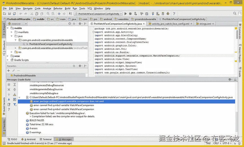The height and width of the screenshot is (147, 244).
Task: Click the Save All toolbar icon
Action: 10,14
